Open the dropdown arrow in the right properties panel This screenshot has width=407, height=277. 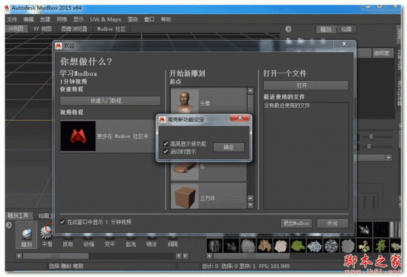(388, 158)
